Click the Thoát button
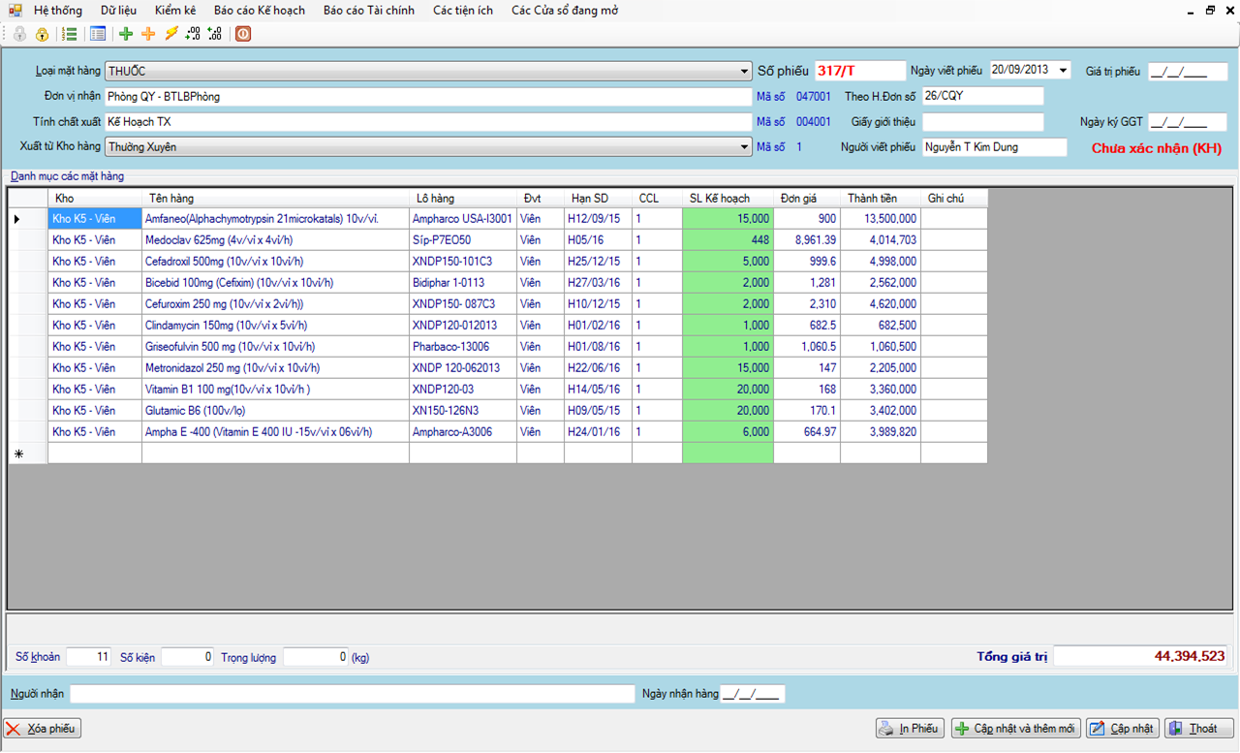The height and width of the screenshot is (753, 1240). pyautogui.click(x=1199, y=729)
